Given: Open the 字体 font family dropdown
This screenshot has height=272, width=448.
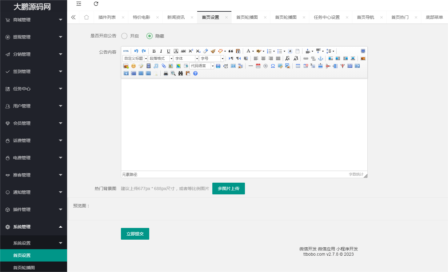Looking at the screenshot, I should point(186,58).
